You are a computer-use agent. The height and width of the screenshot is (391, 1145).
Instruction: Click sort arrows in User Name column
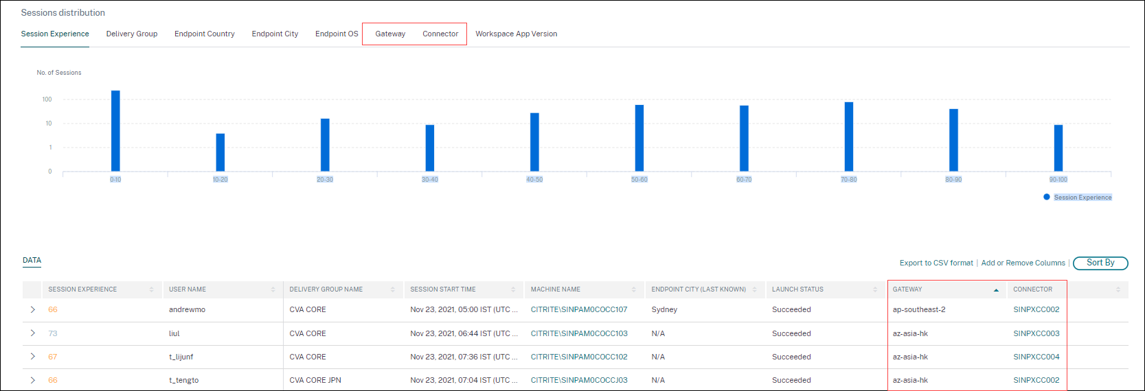pos(273,289)
